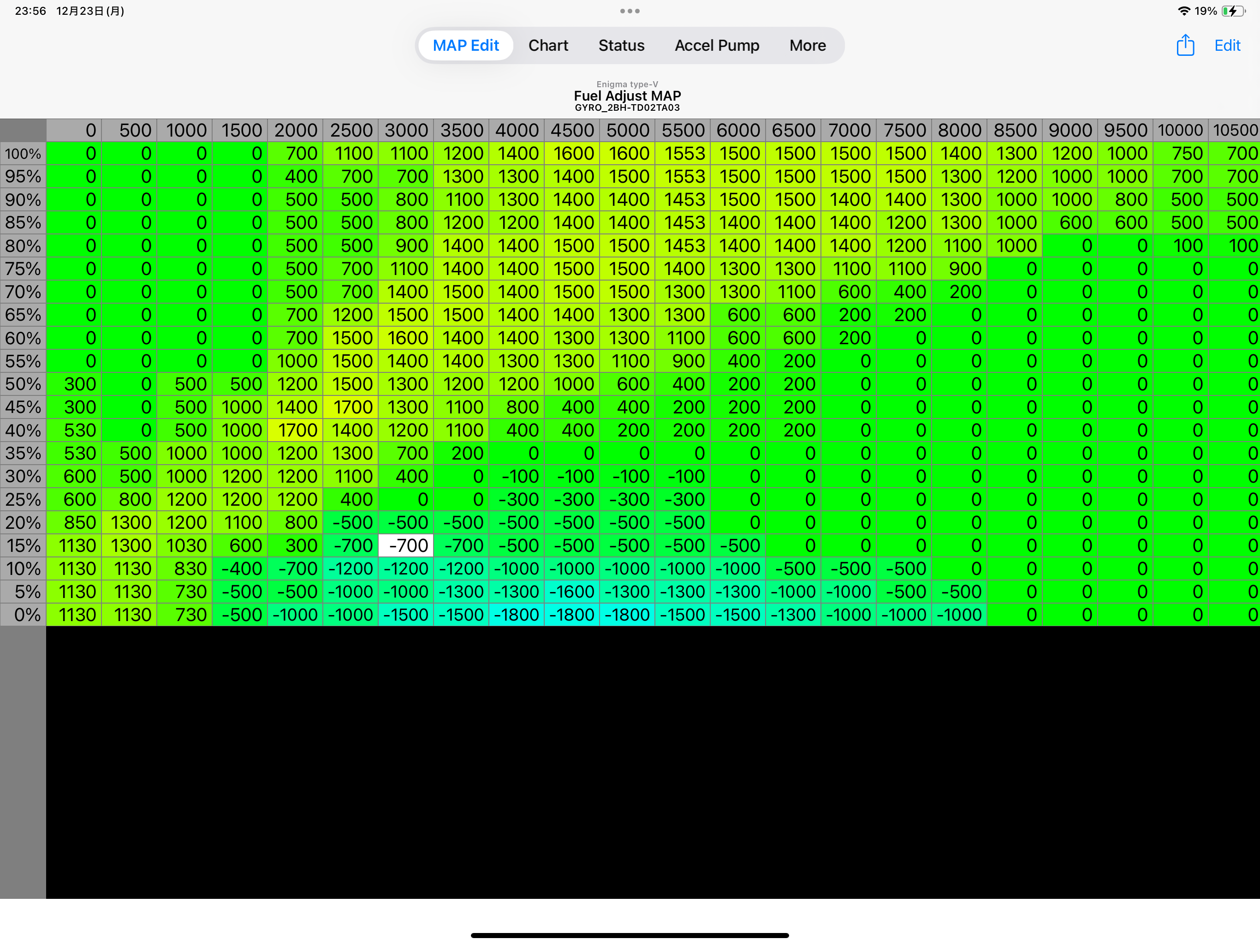The image size is (1260, 945).
Task: Open the Accel Pump tab
Action: pyautogui.click(x=717, y=46)
